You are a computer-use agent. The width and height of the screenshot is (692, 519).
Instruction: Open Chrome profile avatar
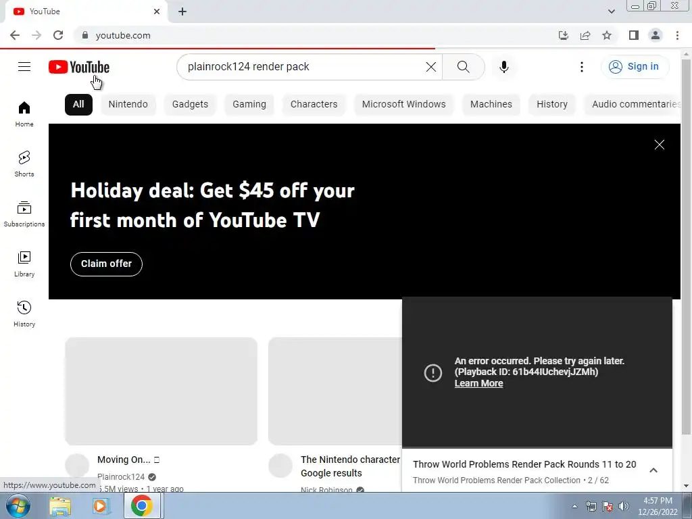click(x=656, y=35)
